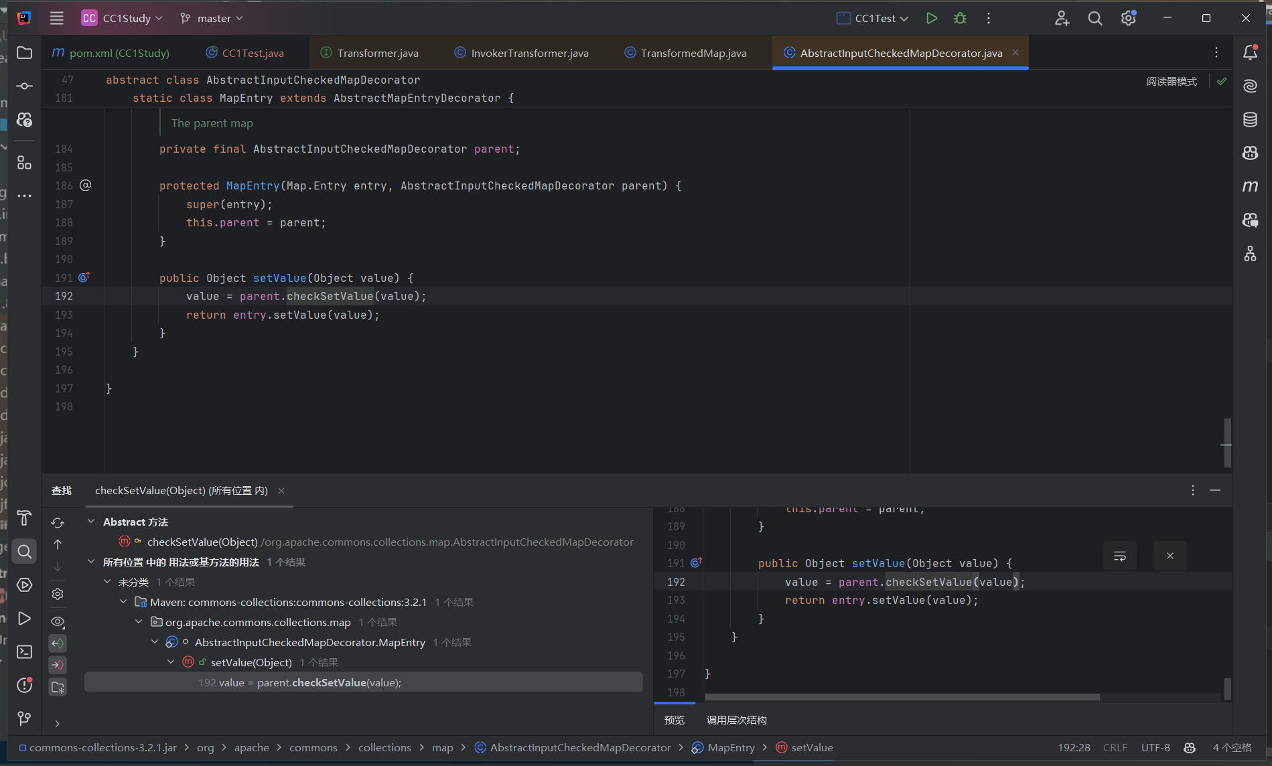Close the preview floating toolbar
1272x766 pixels.
point(1170,556)
